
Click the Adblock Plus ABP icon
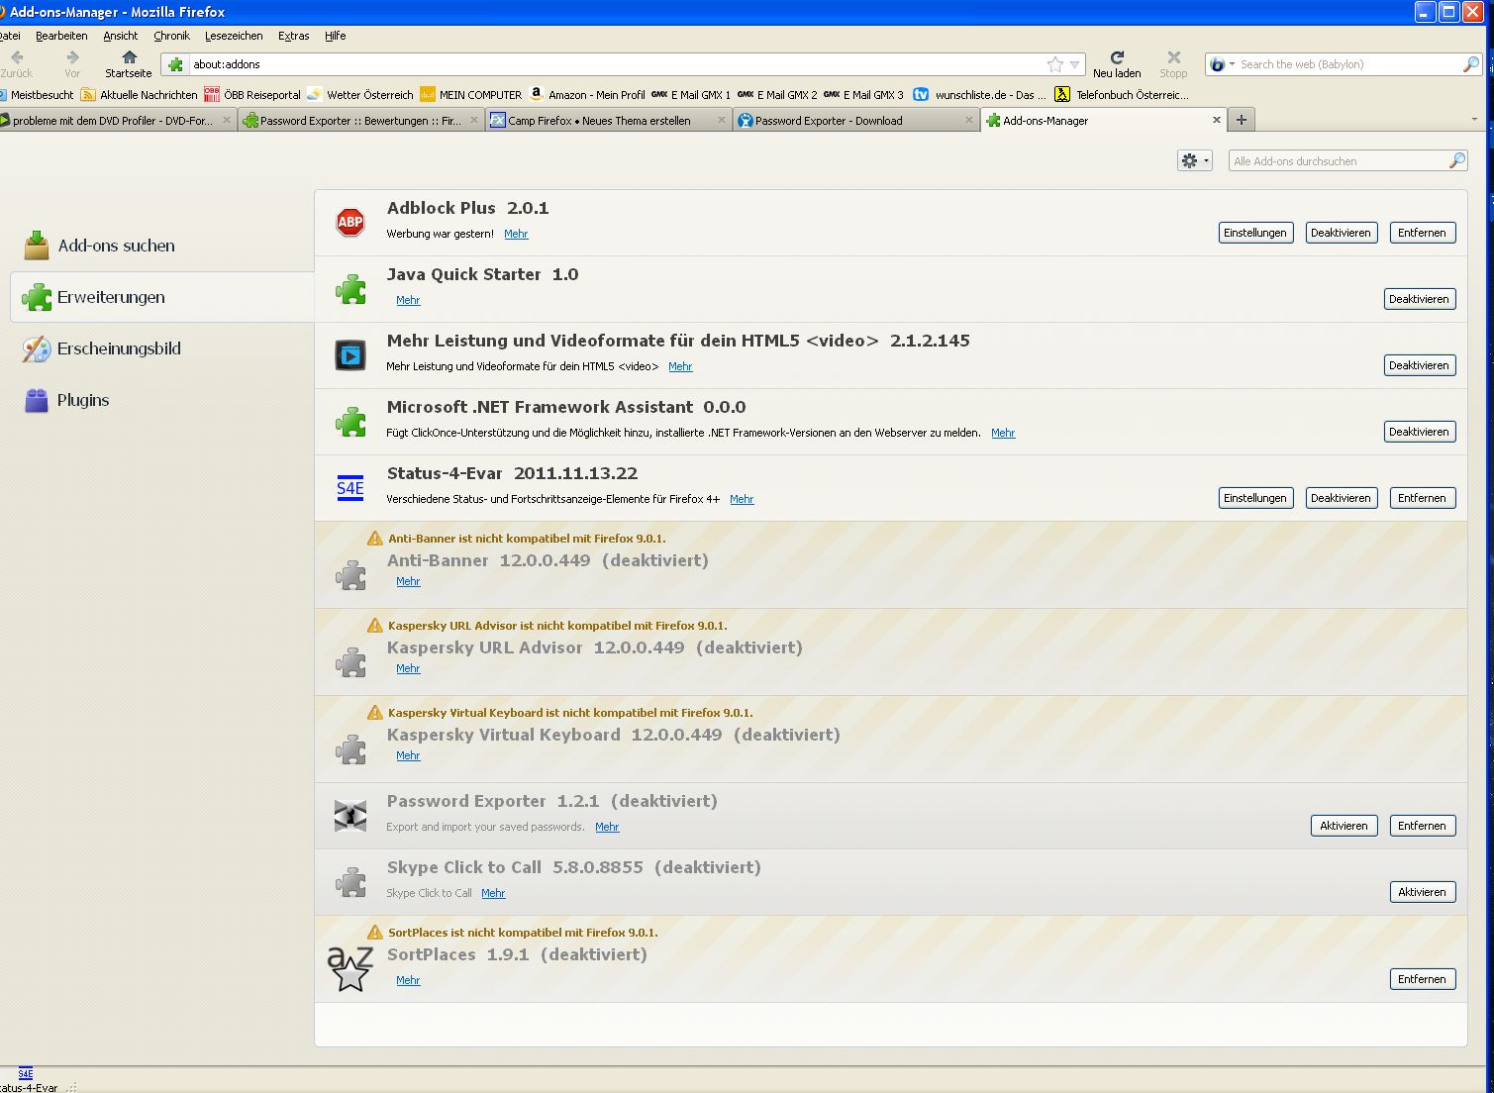pyautogui.click(x=350, y=222)
